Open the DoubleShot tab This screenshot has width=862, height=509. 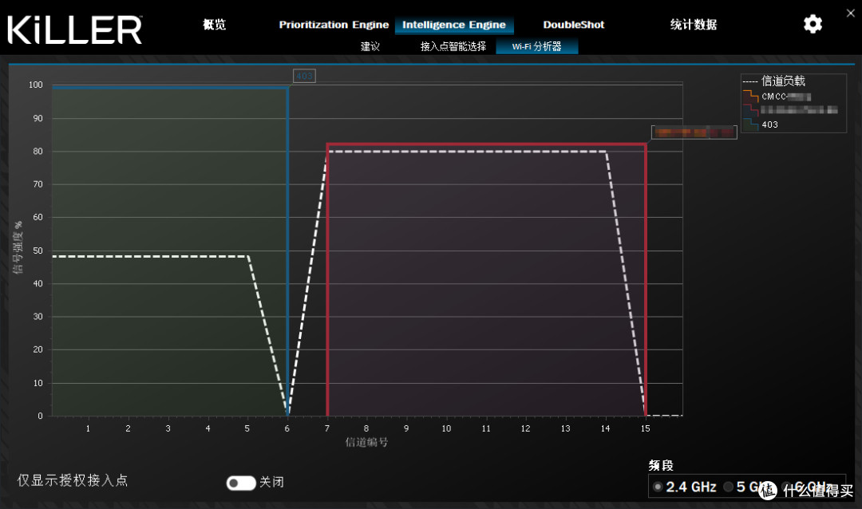[573, 25]
